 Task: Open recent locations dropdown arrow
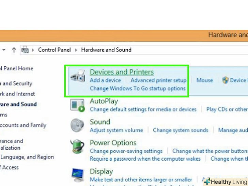(x=4, y=50)
